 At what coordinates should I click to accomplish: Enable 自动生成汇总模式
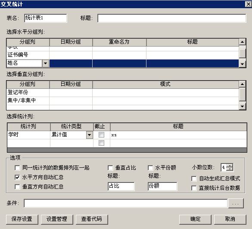[194, 179]
